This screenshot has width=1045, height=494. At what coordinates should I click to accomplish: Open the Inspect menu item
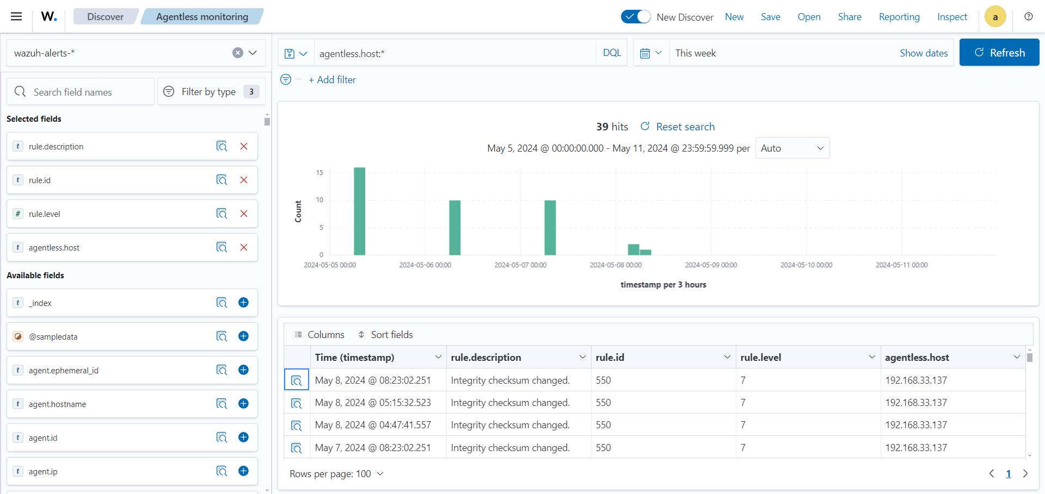point(952,17)
